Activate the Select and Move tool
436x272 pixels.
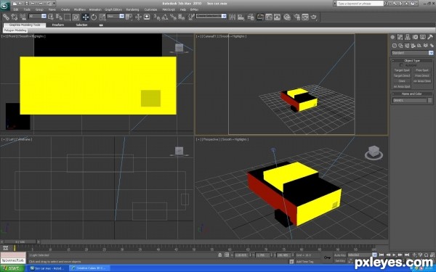[86, 17]
